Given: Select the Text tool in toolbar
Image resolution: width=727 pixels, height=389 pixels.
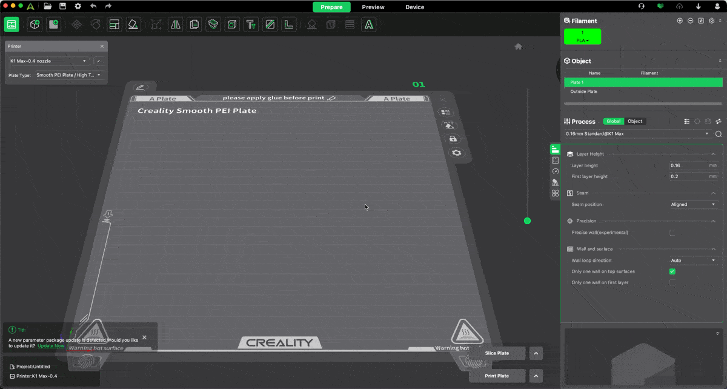Looking at the screenshot, I should pyautogui.click(x=251, y=25).
